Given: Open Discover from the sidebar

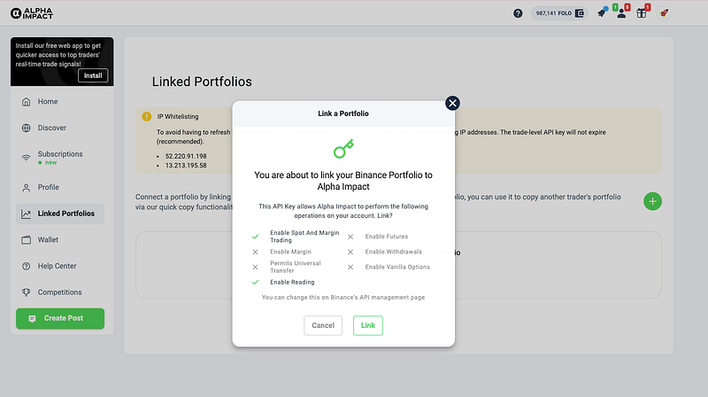Looking at the screenshot, I should pos(51,128).
